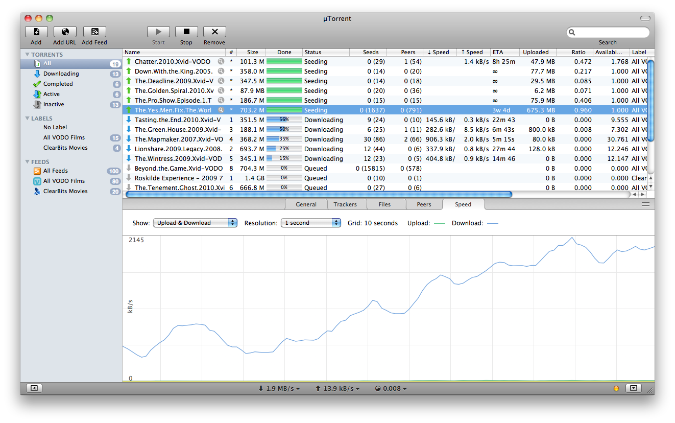Sort by the ETA column header
Screen dimensions: 675x423
pos(505,52)
